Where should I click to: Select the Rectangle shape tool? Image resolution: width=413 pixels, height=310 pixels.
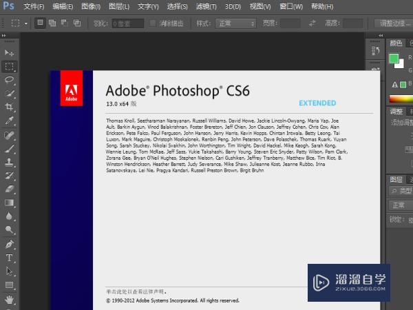pyautogui.click(x=10, y=285)
